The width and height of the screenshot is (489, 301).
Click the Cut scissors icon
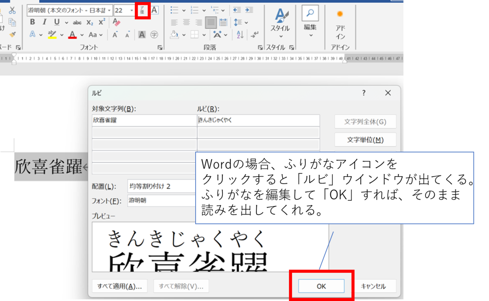12,10
